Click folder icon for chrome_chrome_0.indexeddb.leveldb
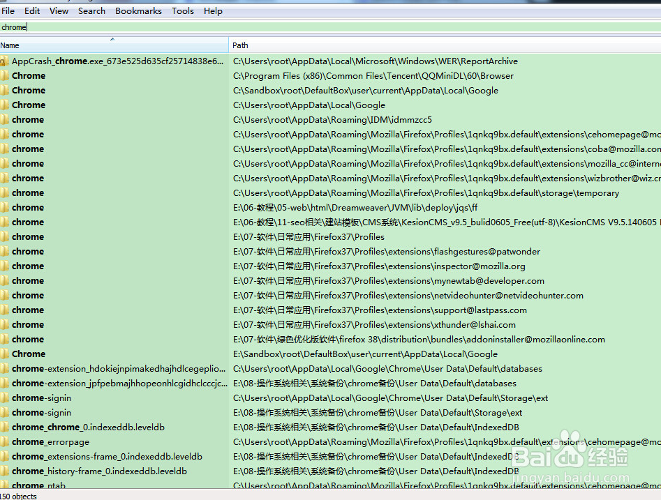The height and width of the screenshot is (500, 661). tap(4, 427)
